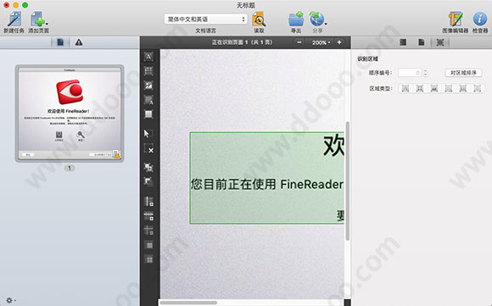This screenshot has width=492, height=306.
Task: Select the Add Horizontal Separator tool
Action: [148, 216]
